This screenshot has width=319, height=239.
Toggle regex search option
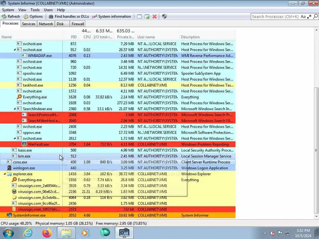309,17
